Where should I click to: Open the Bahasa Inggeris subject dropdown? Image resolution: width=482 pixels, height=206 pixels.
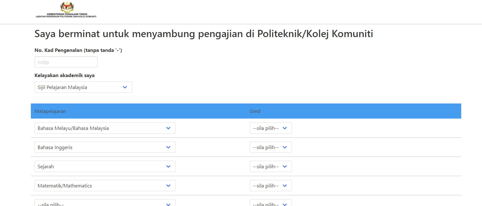point(105,147)
